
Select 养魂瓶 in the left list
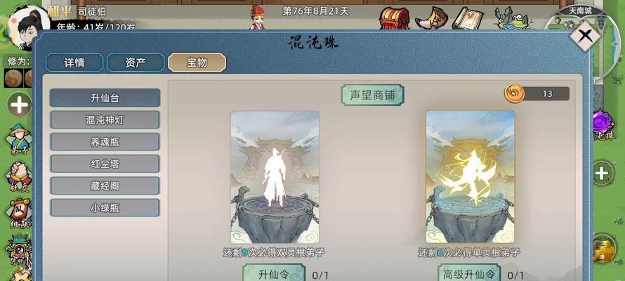coord(105,142)
